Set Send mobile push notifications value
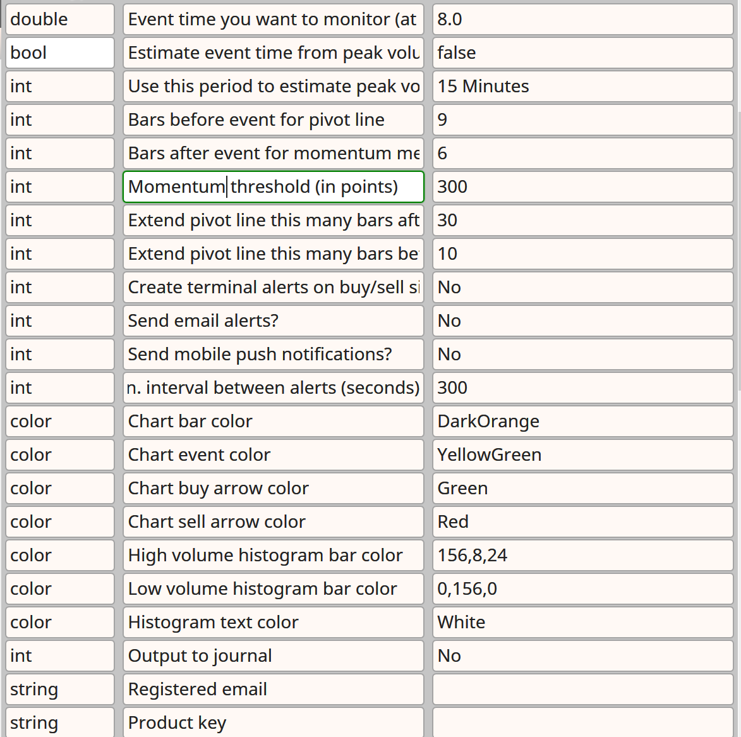This screenshot has width=741, height=737. point(582,355)
